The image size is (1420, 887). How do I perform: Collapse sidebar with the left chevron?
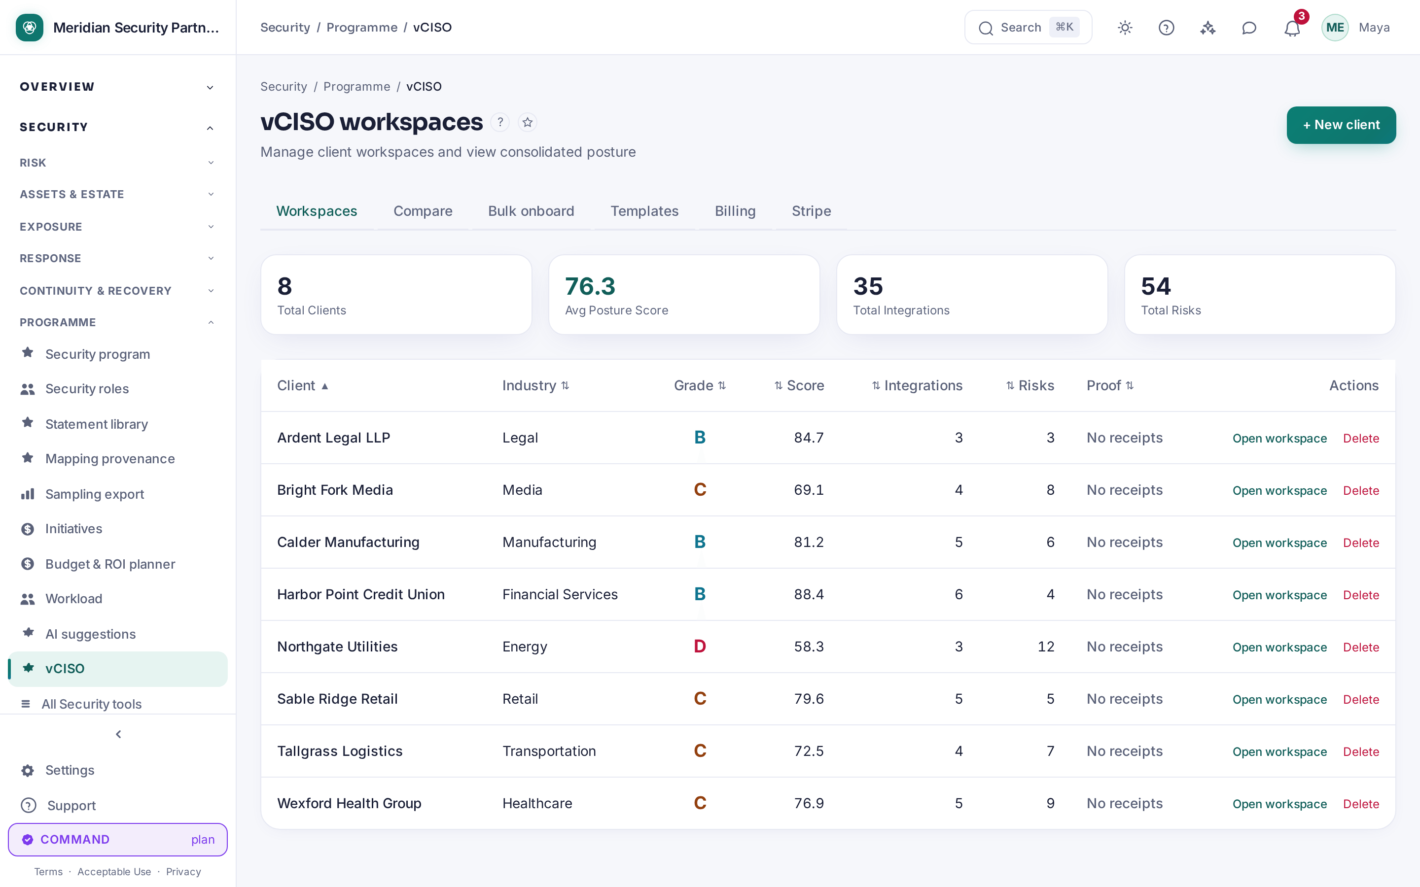tap(118, 734)
